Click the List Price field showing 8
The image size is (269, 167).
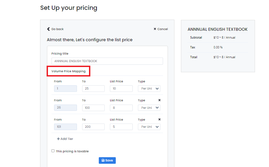[121, 108]
